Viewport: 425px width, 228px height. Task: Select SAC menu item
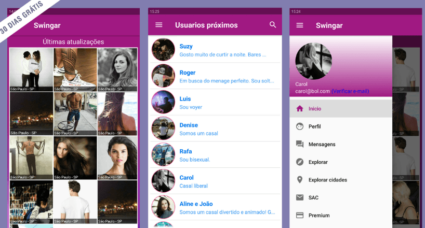(341, 197)
